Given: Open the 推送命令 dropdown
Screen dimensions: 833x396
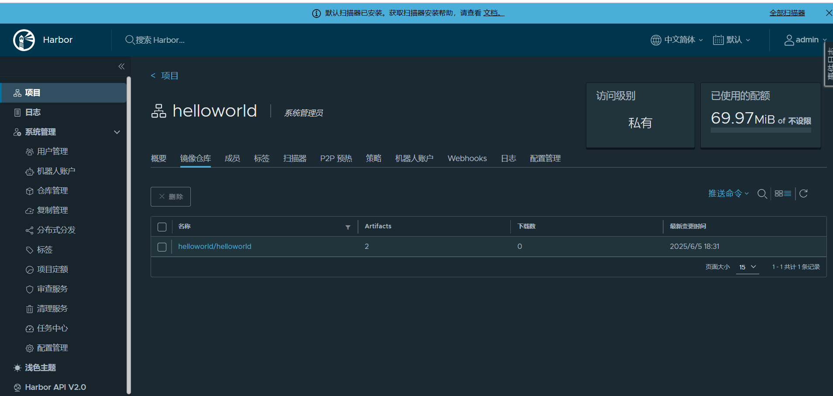Looking at the screenshot, I should point(728,193).
